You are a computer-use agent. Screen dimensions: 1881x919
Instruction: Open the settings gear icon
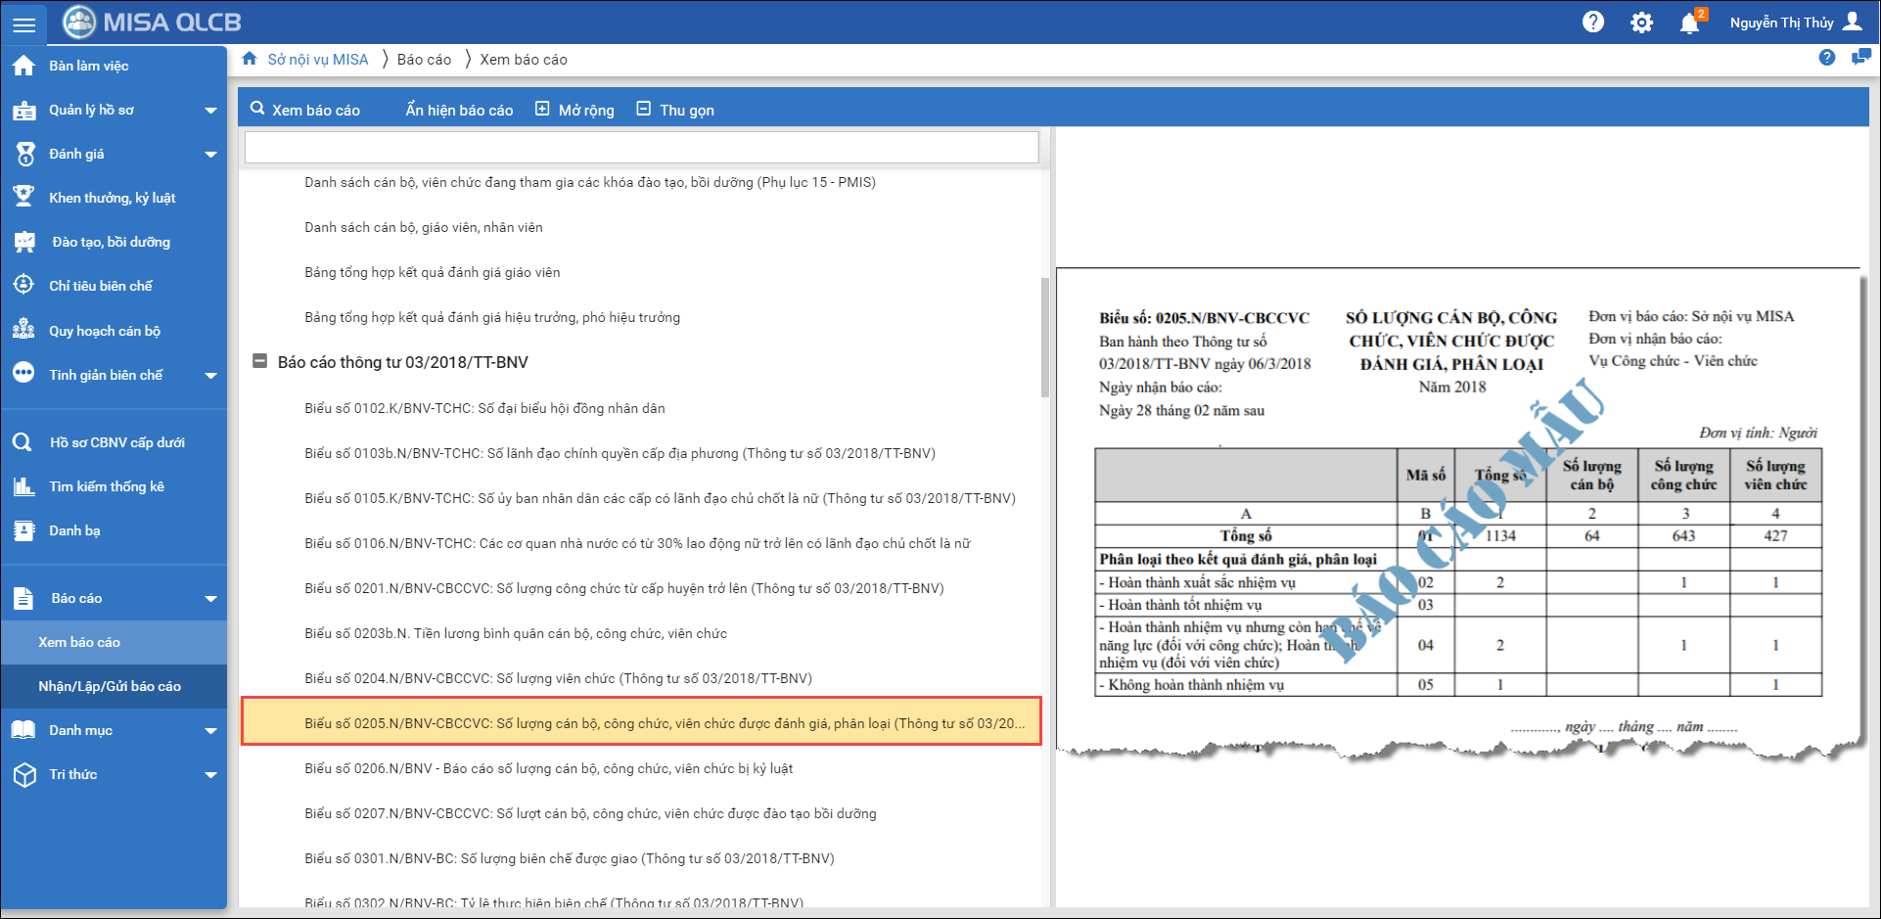tap(1641, 23)
